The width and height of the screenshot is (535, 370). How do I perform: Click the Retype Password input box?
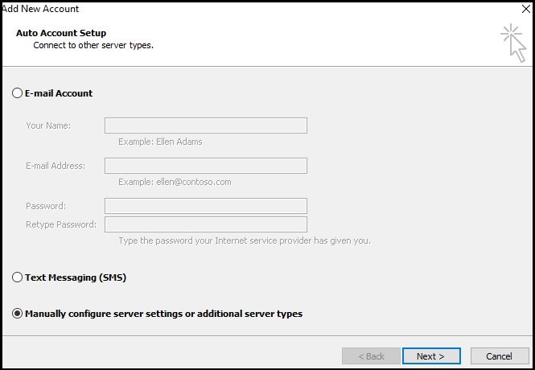pyautogui.click(x=206, y=224)
